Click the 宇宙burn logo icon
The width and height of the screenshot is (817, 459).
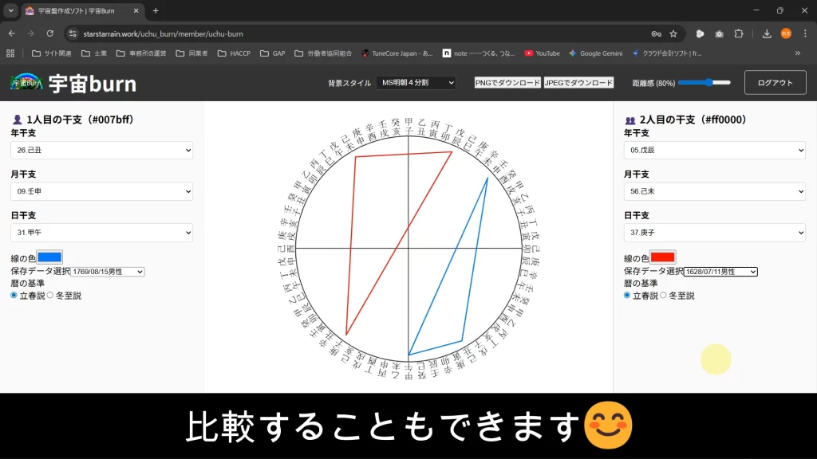click(26, 83)
